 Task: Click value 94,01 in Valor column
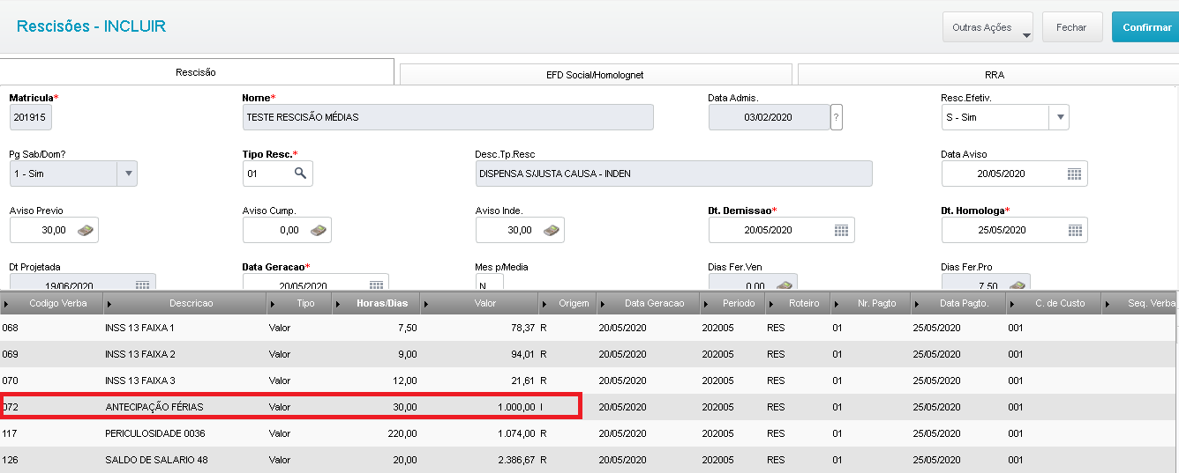pos(522,354)
